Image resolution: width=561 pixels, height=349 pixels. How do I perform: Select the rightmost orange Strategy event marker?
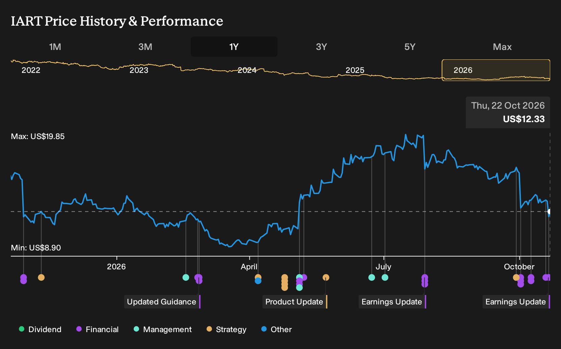click(x=516, y=277)
